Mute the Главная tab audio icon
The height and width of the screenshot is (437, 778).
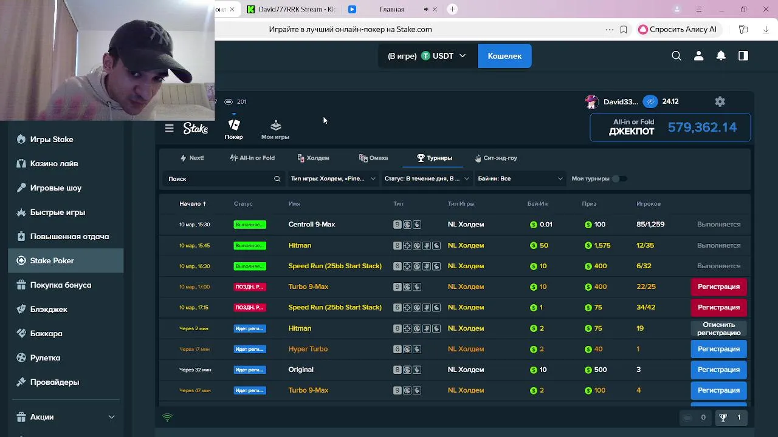[426, 9]
